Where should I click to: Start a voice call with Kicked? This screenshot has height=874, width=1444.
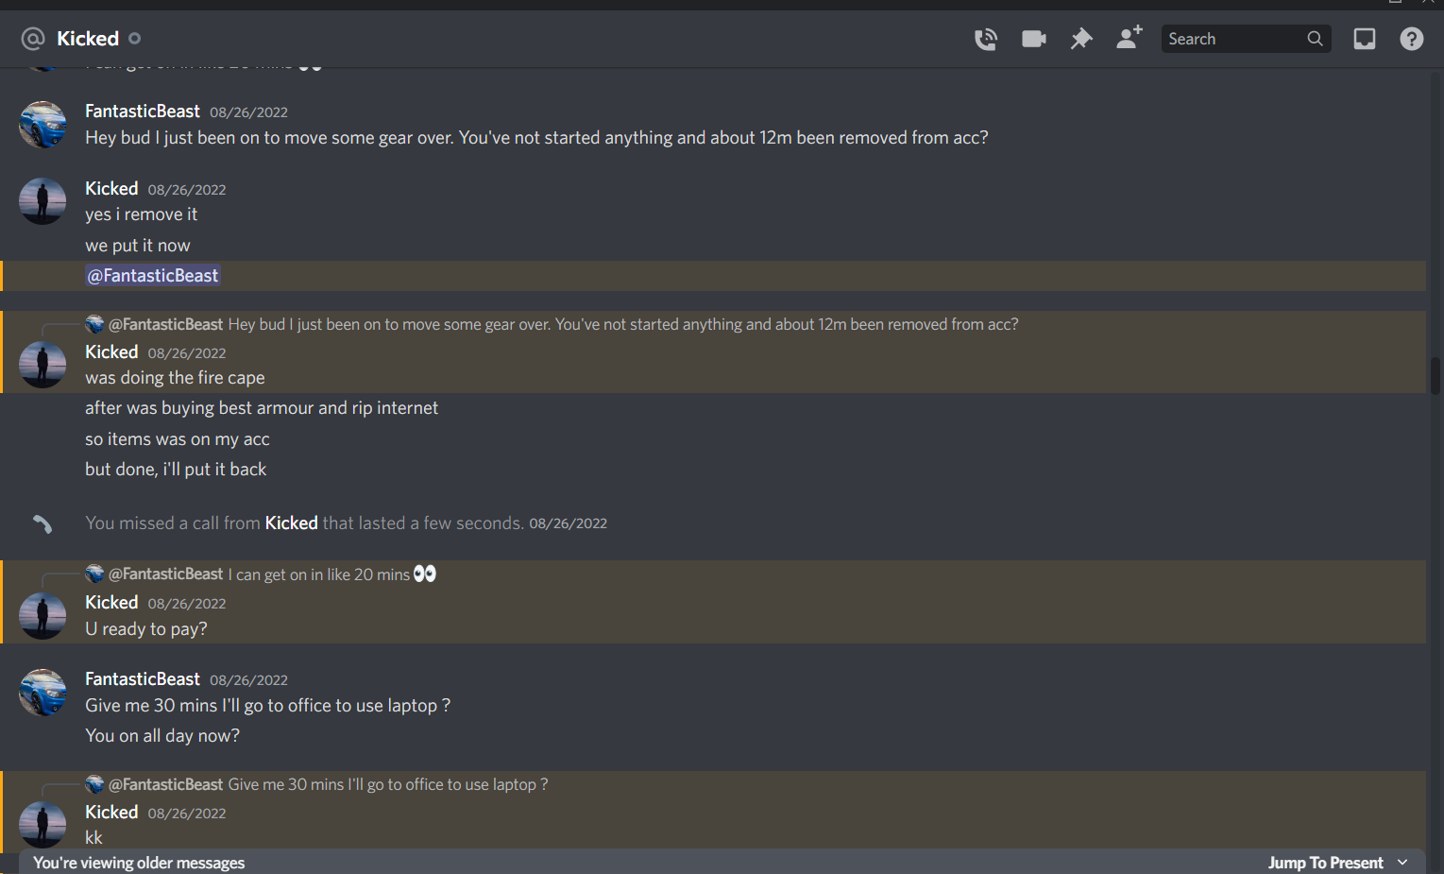pos(985,39)
